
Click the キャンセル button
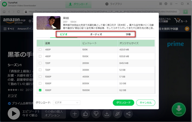pos(146,103)
